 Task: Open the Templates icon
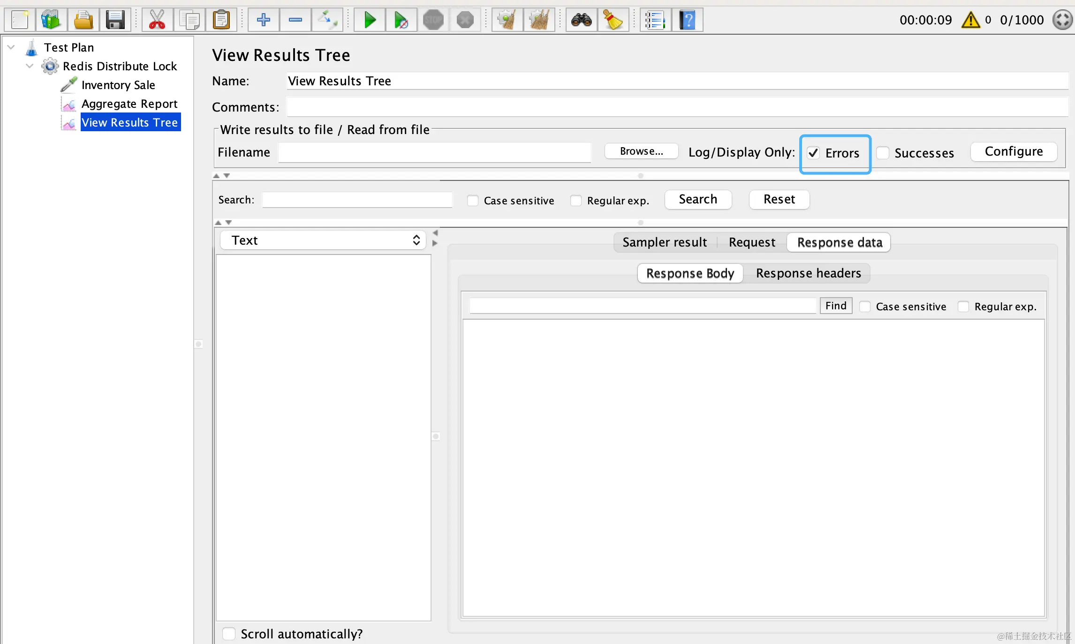(x=51, y=20)
